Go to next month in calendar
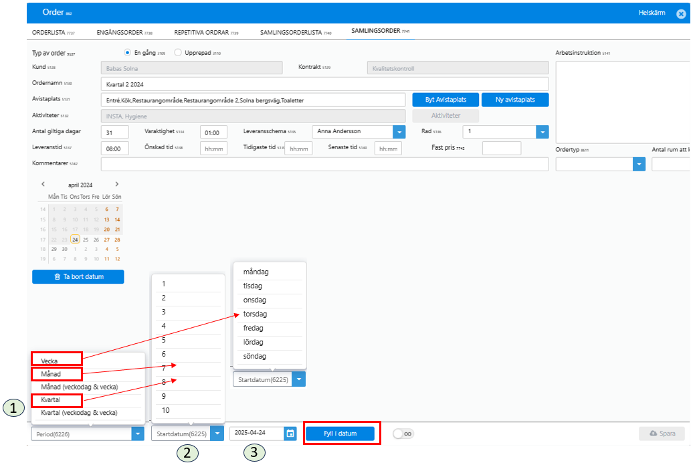Viewport: 695px width, 463px height. [117, 184]
